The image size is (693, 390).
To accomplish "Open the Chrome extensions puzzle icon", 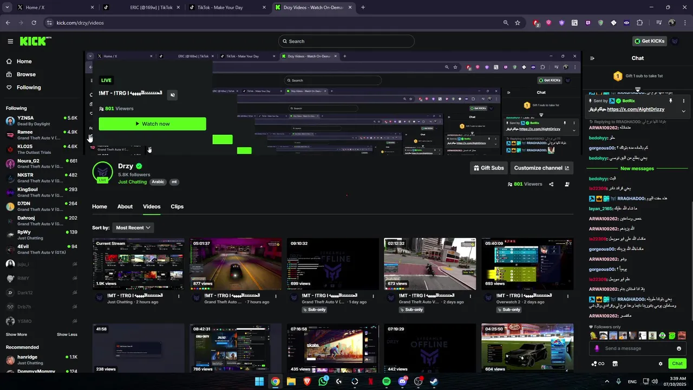I will [640, 23].
